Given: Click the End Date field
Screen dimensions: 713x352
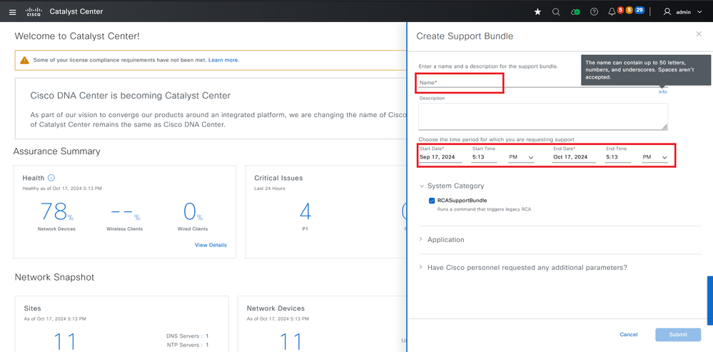Looking at the screenshot, I should [x=574, y=157].
